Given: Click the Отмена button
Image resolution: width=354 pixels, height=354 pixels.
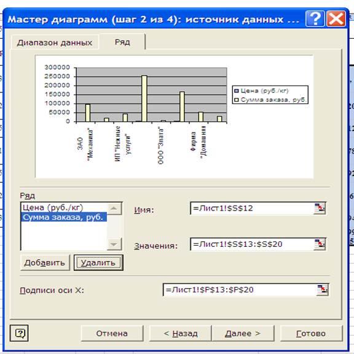Looking at the screenshot, I should [112, 334].
